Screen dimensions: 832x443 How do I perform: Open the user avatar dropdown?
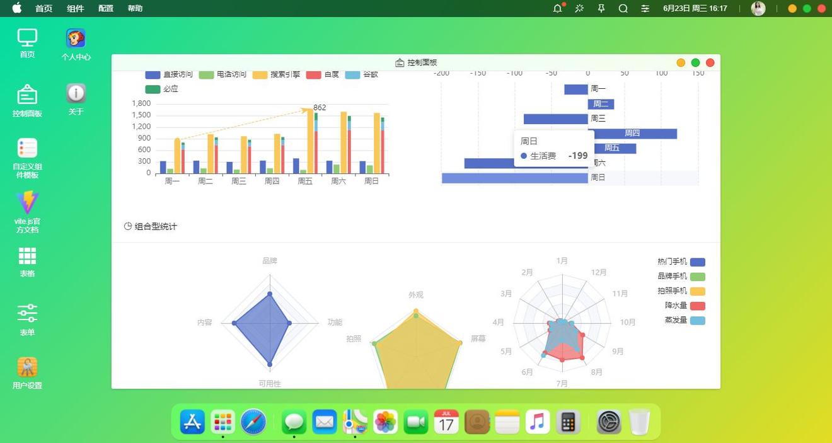[x=758, y=8]
